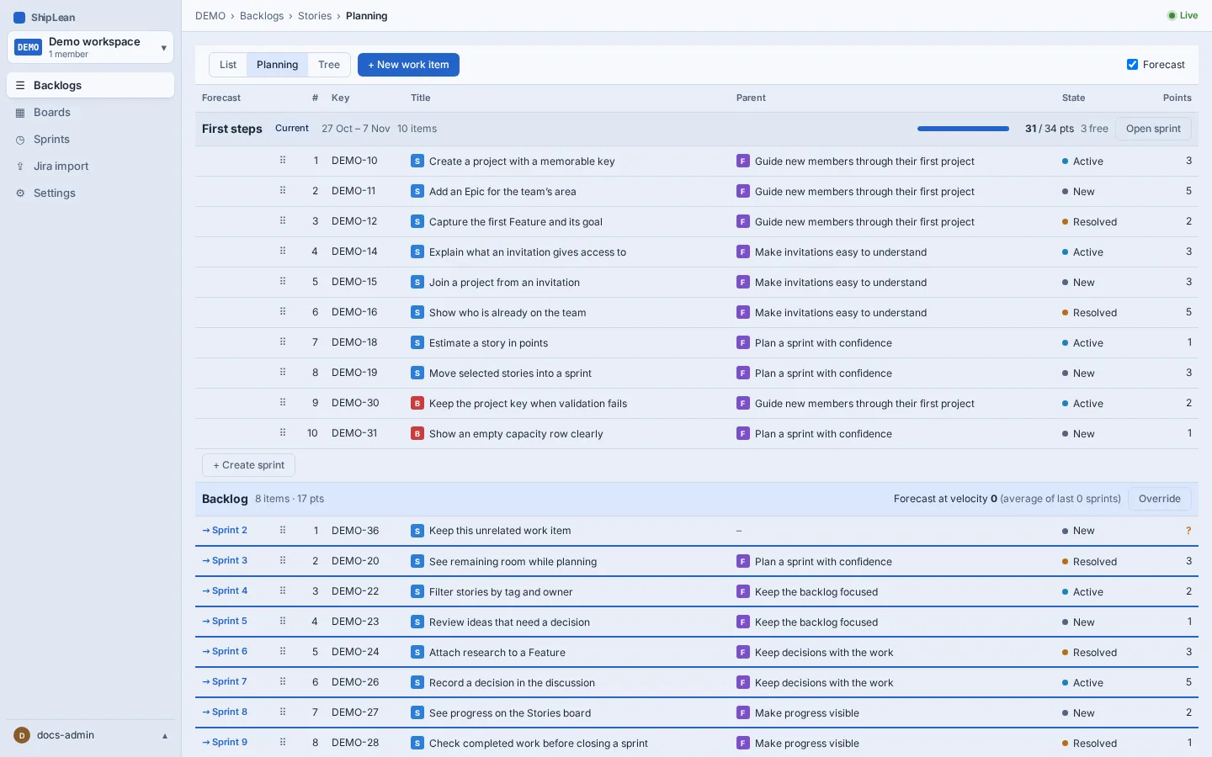Click the Sprint 5 forecast link

point(225,622)
